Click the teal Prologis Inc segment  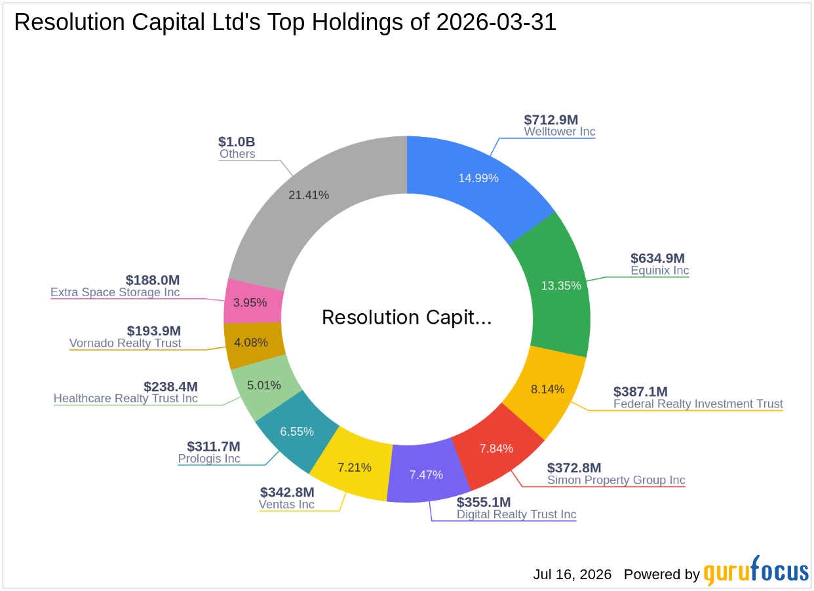297,432
